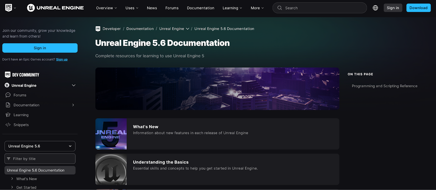Open the What's New card title
Image resolution: width=436 pixels, height=190 pixels.
(x=146, y=127)
